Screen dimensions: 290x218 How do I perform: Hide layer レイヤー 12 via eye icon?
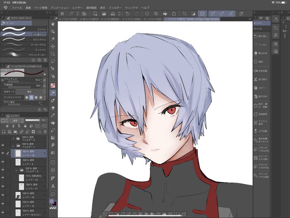click(x=3, y=204)
